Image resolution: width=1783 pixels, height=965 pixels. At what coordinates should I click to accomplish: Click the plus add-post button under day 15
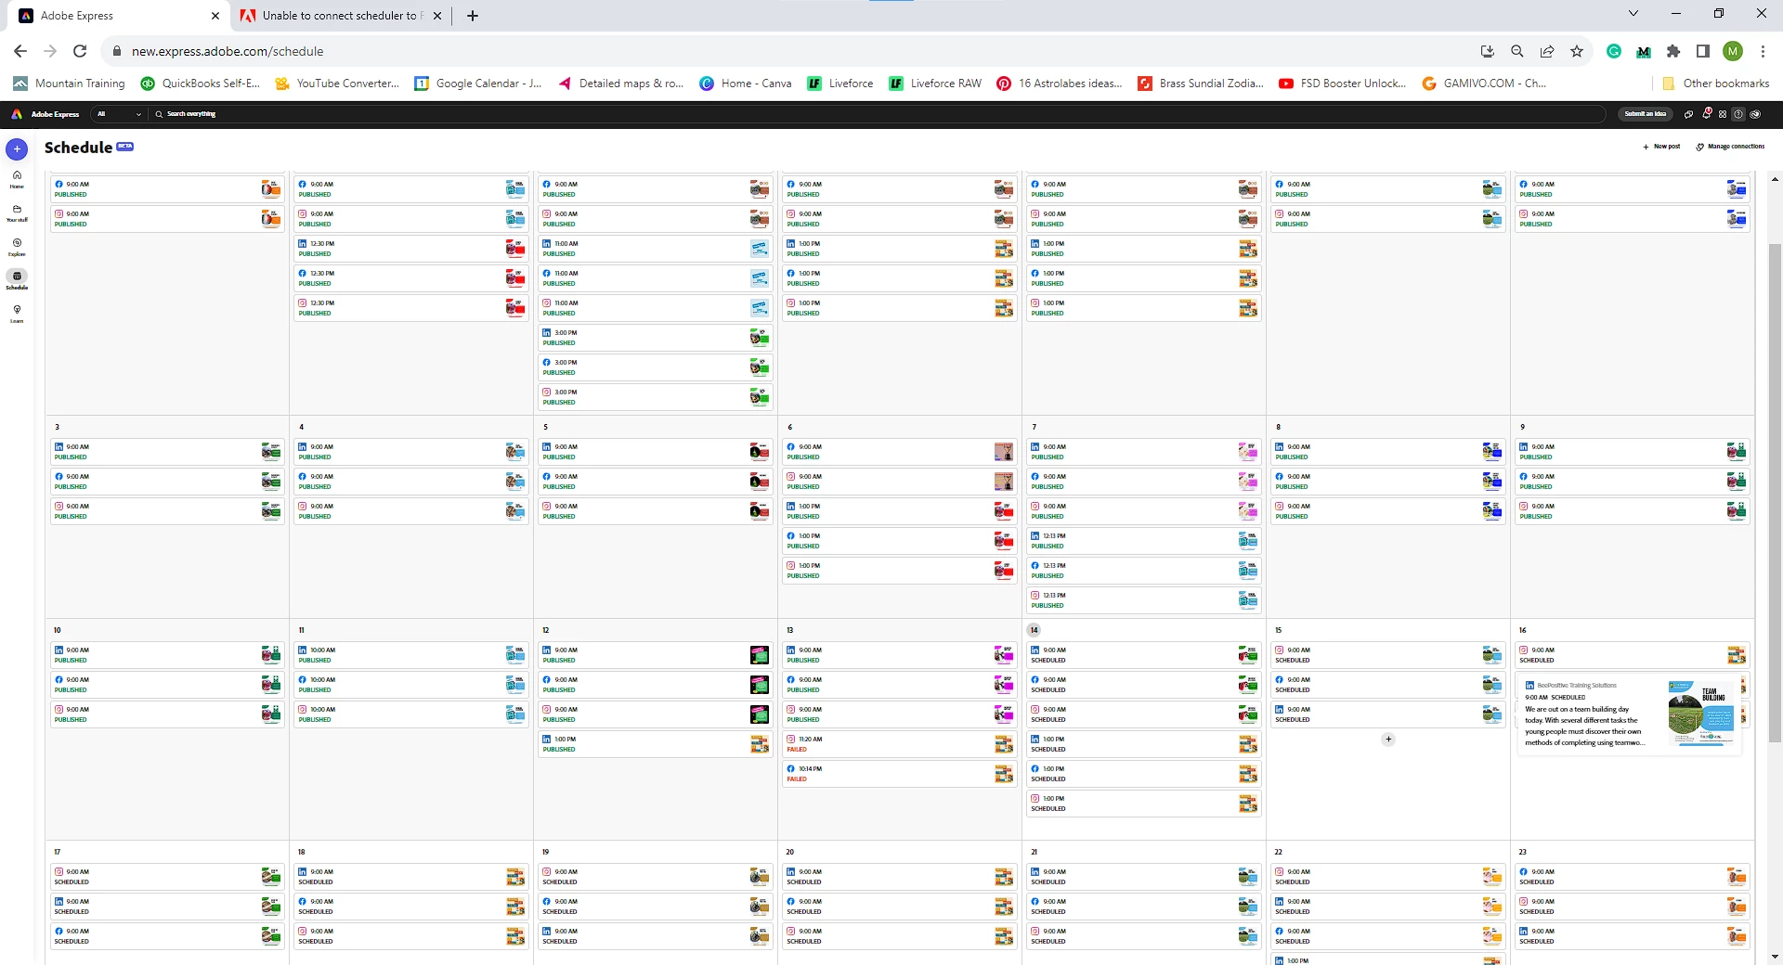[x=1388, y=740]
